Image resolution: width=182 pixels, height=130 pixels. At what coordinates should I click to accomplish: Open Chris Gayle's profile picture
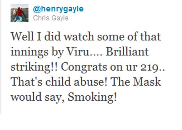(x=19, y=13)
